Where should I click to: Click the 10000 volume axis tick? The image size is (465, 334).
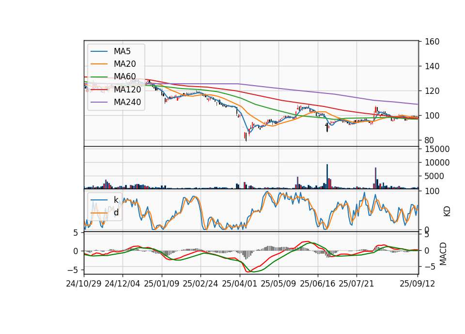click(437, 163)
